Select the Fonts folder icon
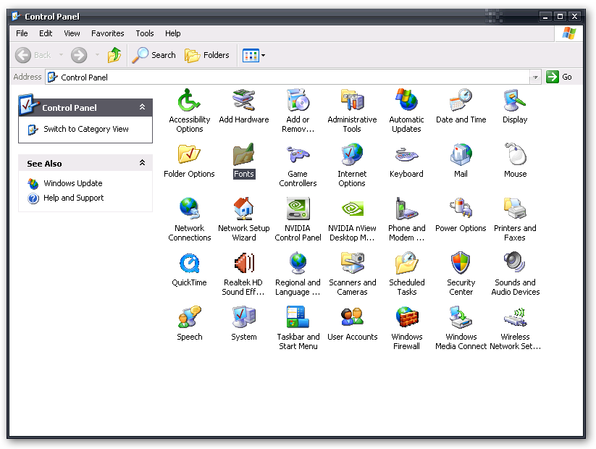Image resolution: width=596 pixels, height=449 pixels. coord(243,155)
